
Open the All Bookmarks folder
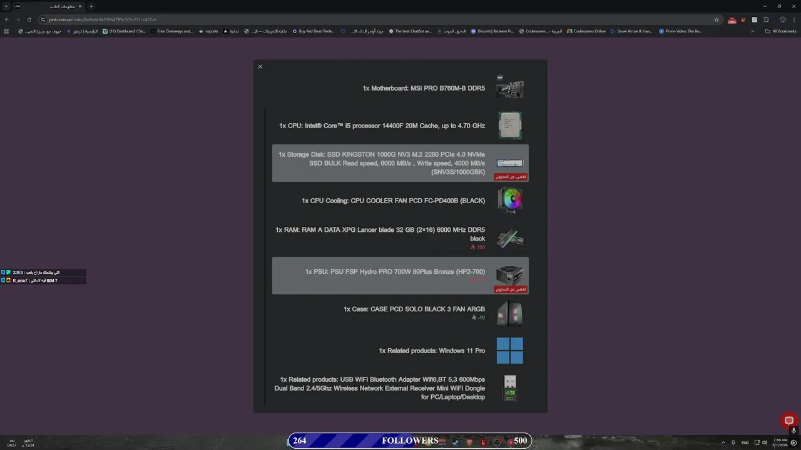click(x=781, y=31)
